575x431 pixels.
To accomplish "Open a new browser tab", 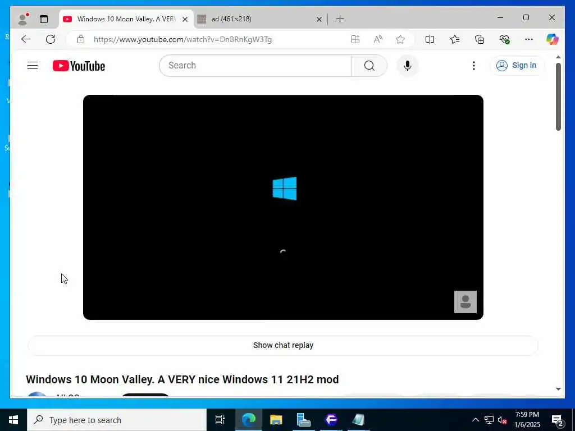I will (340, 19).
